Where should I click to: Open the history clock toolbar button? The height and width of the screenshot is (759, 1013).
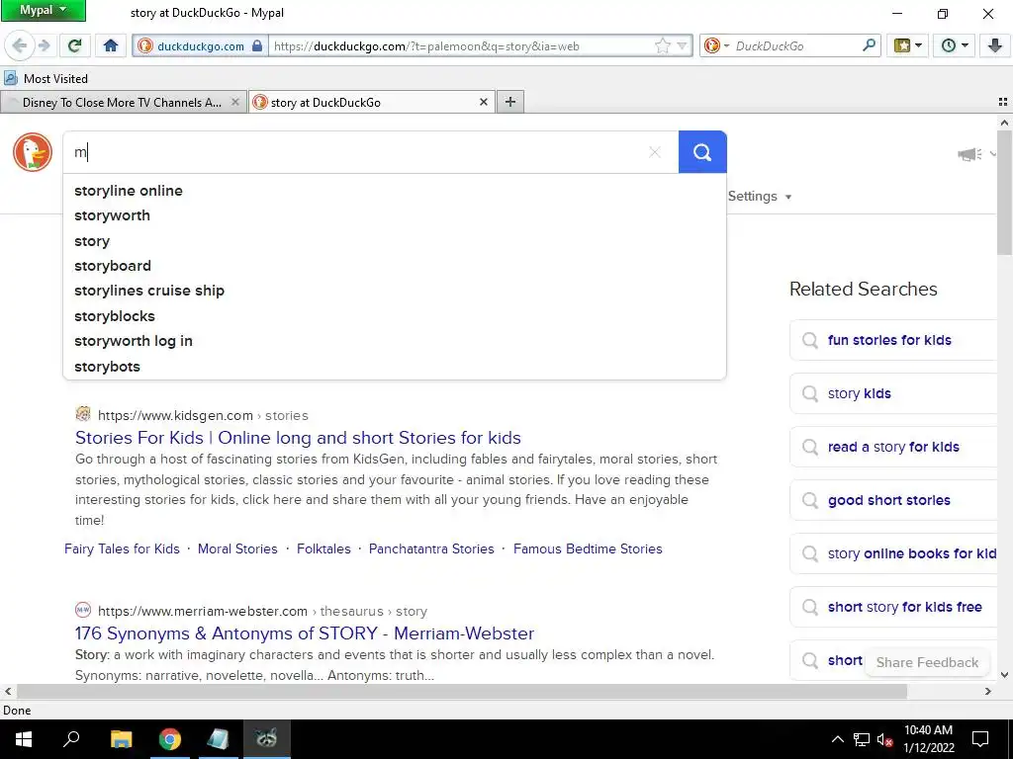click(955, 45)
